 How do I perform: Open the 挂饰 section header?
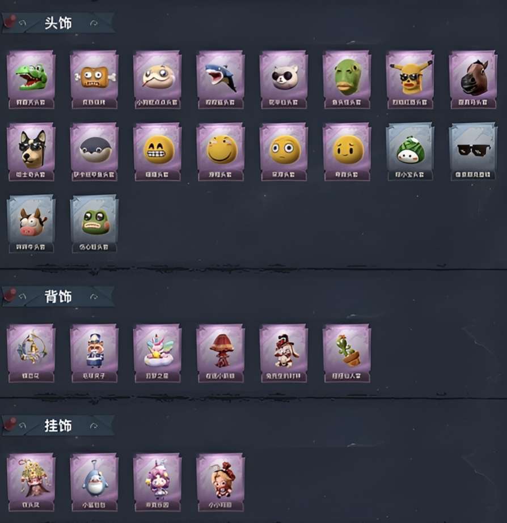(x=58, y=426)
